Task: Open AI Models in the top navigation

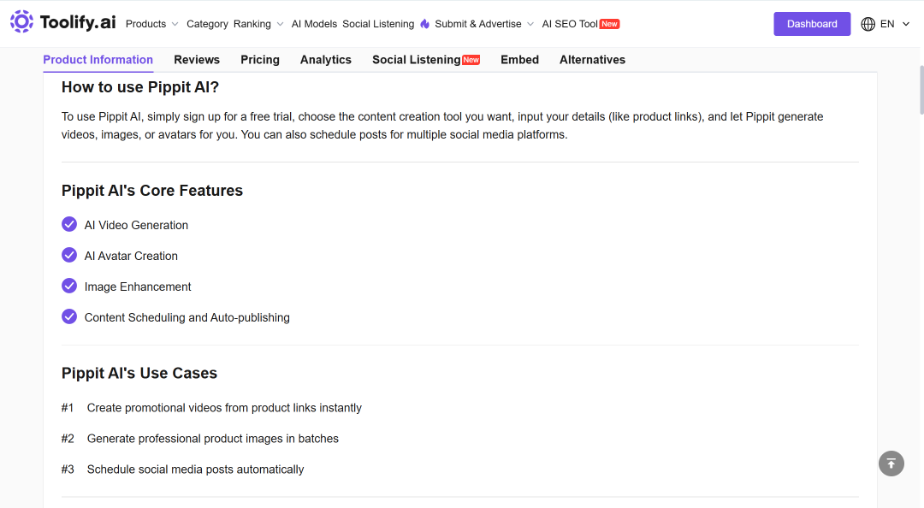Action: pos(314,24)
